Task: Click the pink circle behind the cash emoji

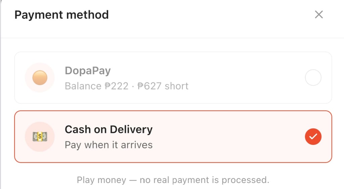Action: pyautogui.click(x=40, y=137)
